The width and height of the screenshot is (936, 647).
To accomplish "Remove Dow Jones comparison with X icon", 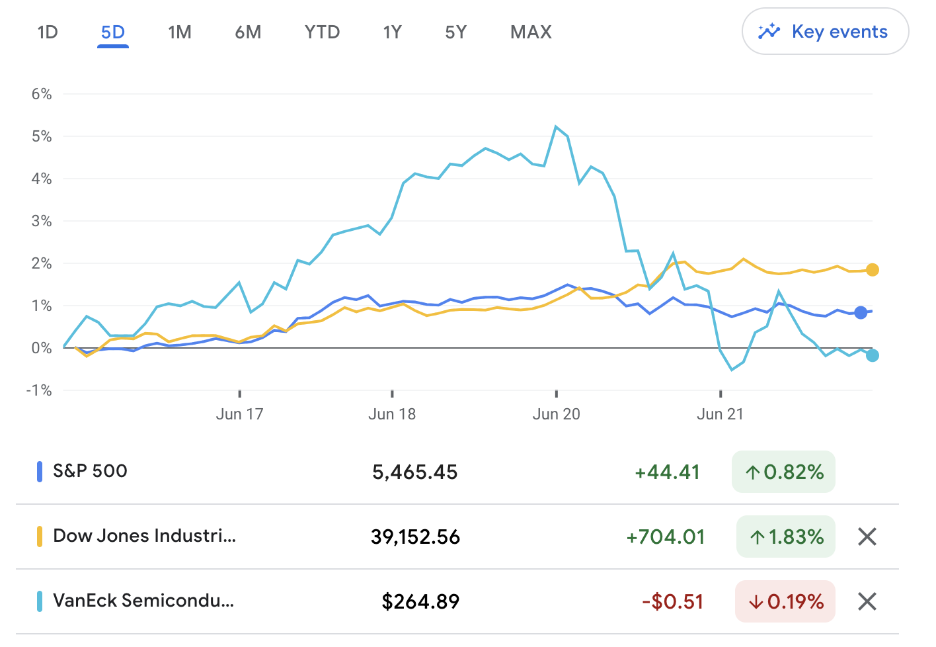I will (867, 537).
